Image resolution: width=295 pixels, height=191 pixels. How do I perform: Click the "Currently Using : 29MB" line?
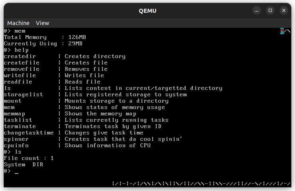[43, 44]
